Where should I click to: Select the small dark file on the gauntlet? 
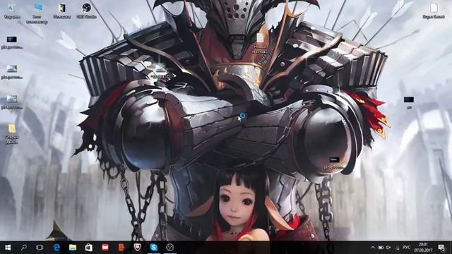click(x=334, y=163)
